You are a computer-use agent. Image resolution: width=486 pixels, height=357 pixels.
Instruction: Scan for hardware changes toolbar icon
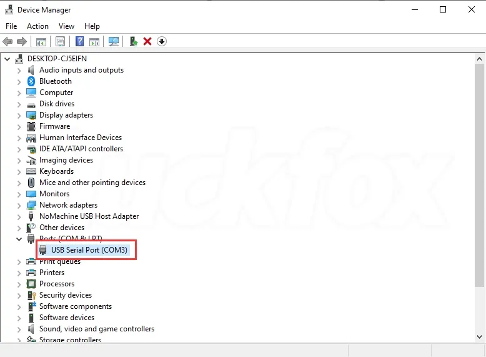click(x=114, y=41)
